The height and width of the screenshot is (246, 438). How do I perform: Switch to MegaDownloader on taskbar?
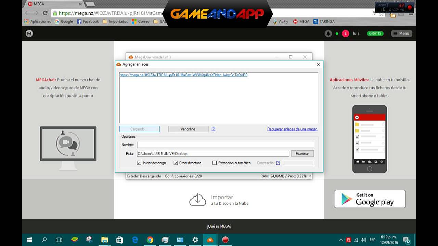click(210, 240)
